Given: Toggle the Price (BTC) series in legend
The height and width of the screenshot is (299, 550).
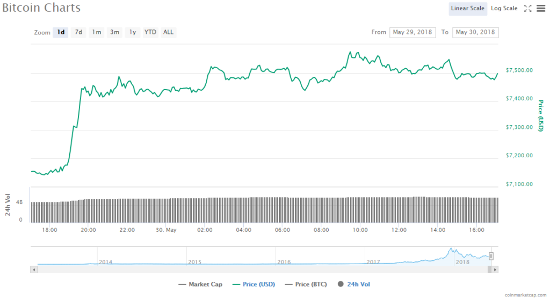Looking at the screenshot, I should [306, 285].
